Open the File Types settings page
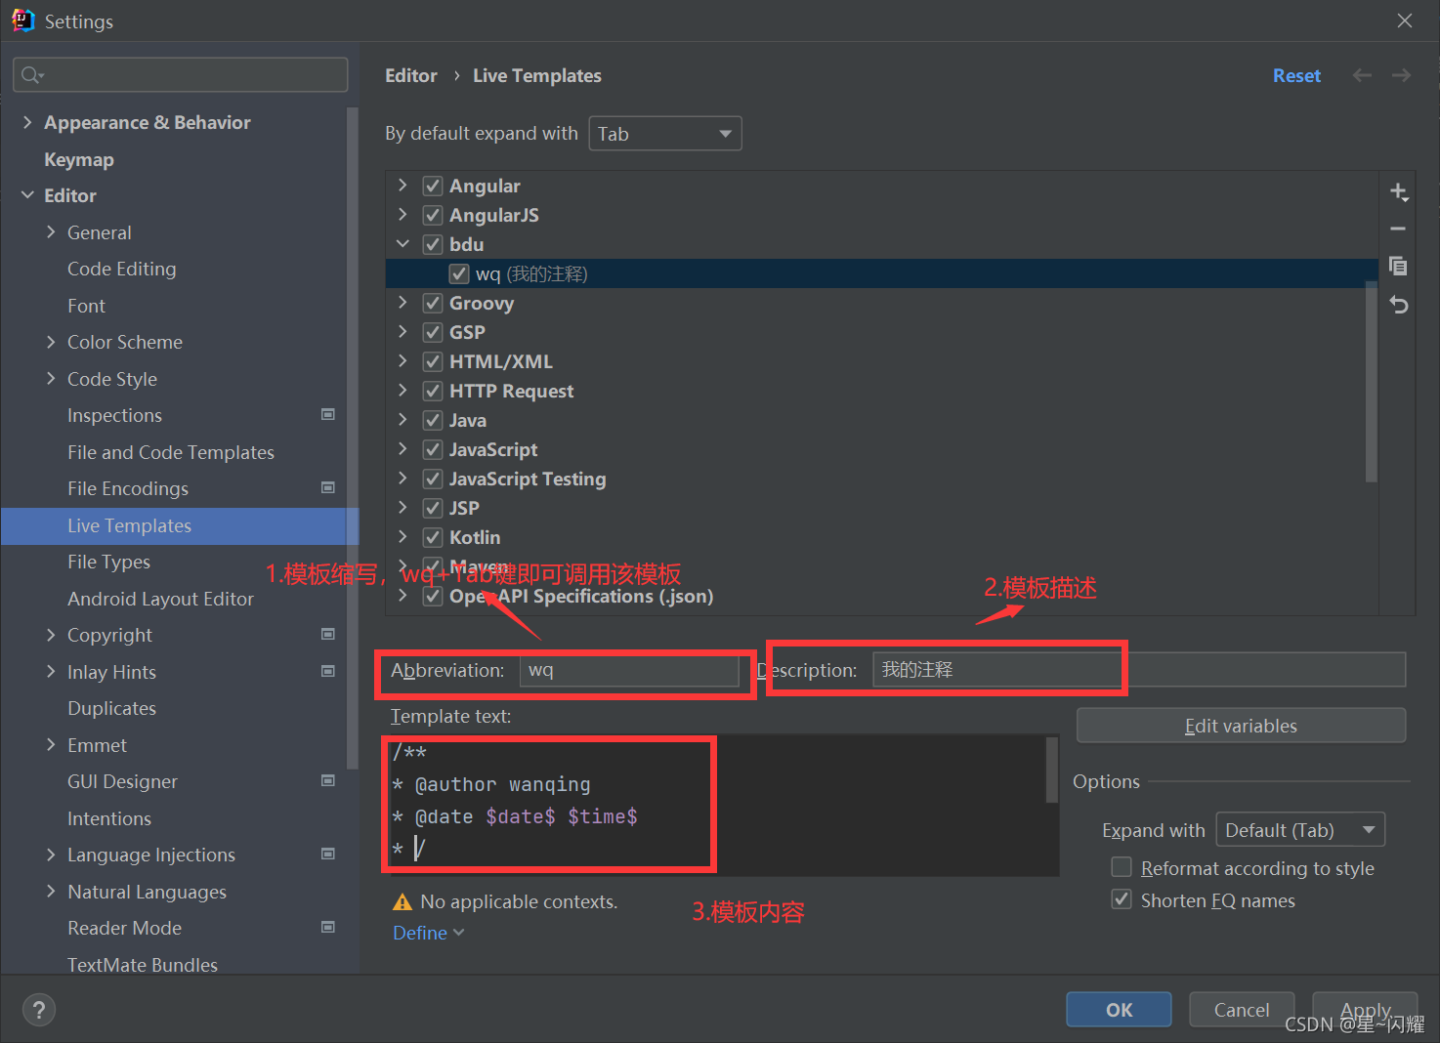Screen dimensions: 1440x1043 point(108,562)
